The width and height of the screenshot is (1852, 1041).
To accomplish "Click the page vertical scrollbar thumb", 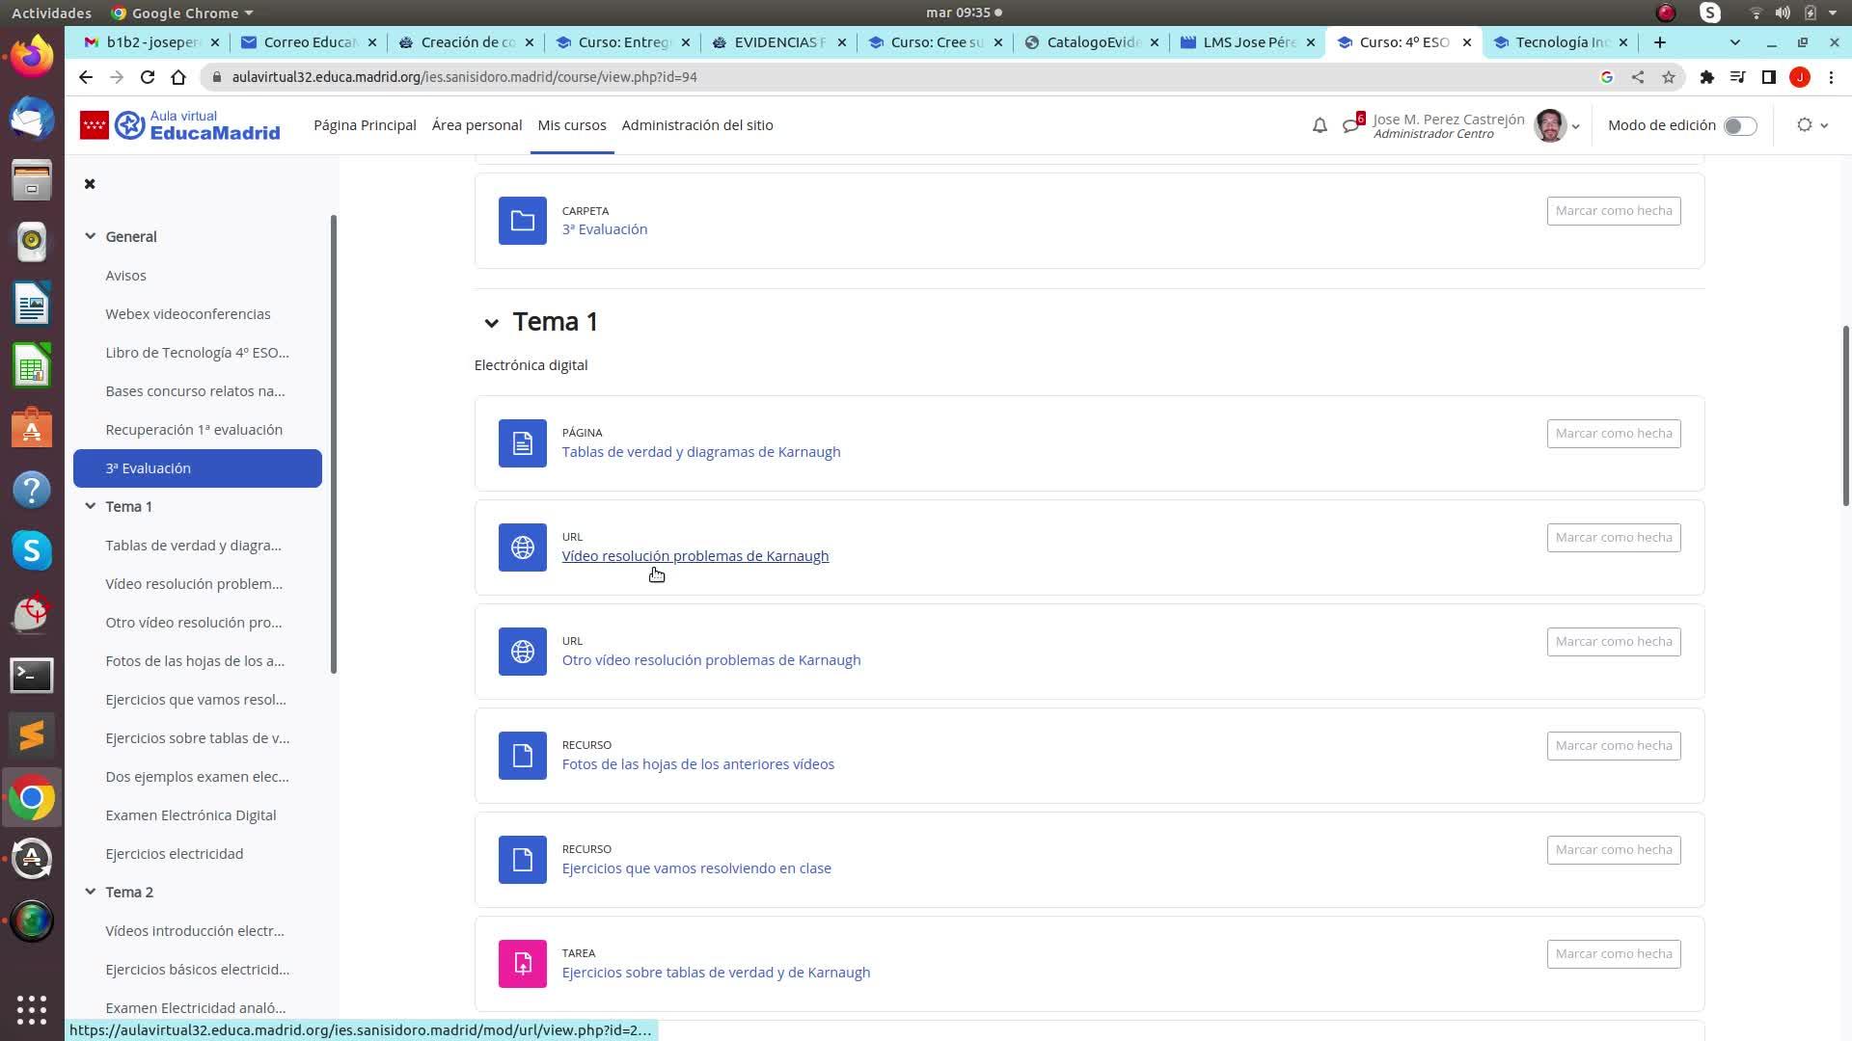I will pyautogui.click(x=1845, y=414).
